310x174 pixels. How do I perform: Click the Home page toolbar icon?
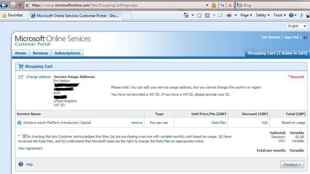coord(186,15)
